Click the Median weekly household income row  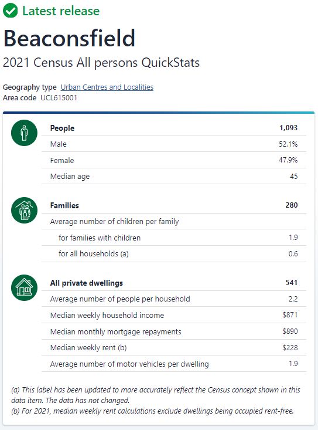(x=174, y=315)
